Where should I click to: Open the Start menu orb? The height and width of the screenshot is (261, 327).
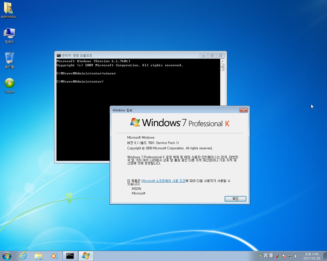7,256
